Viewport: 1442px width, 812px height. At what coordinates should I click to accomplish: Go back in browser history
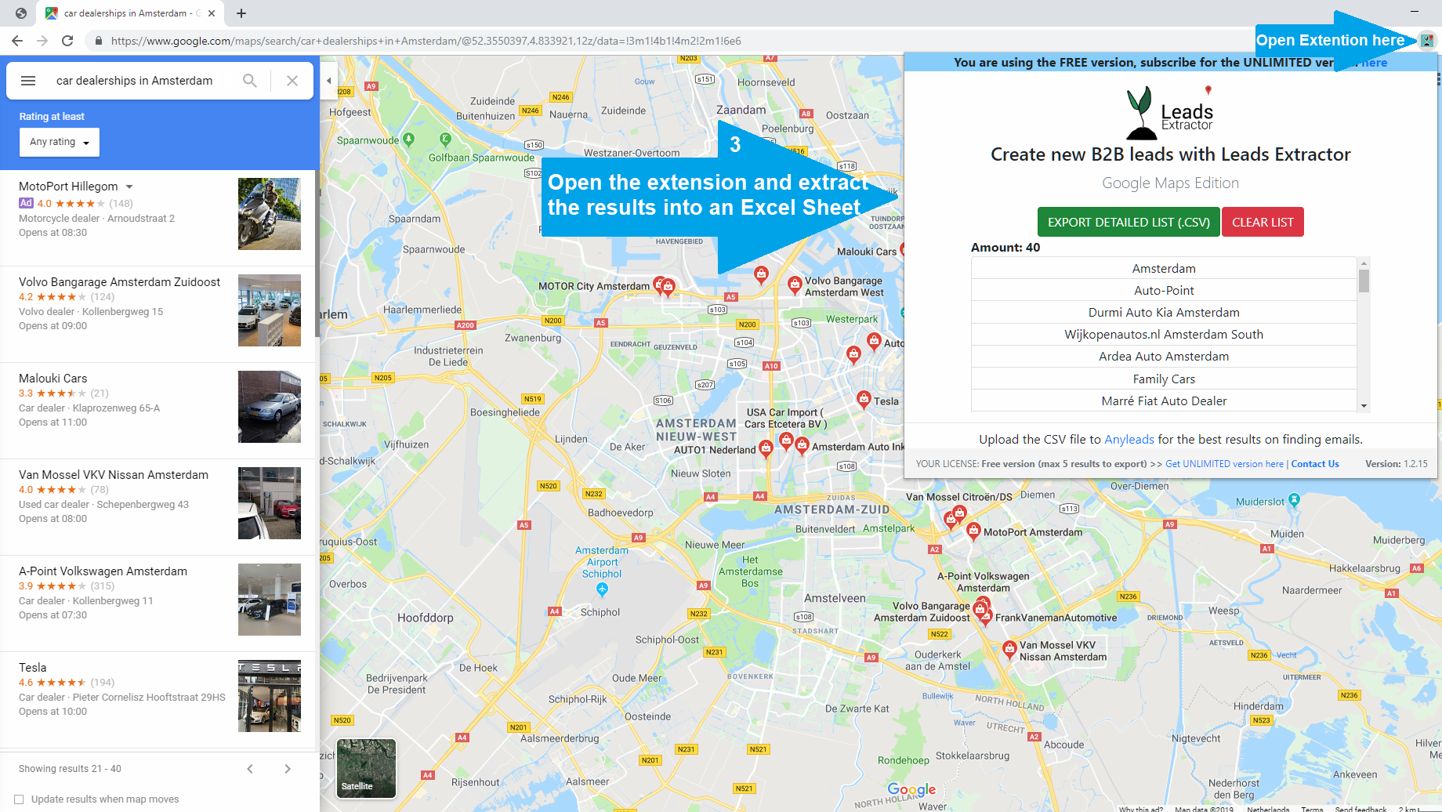click(17, 41)
